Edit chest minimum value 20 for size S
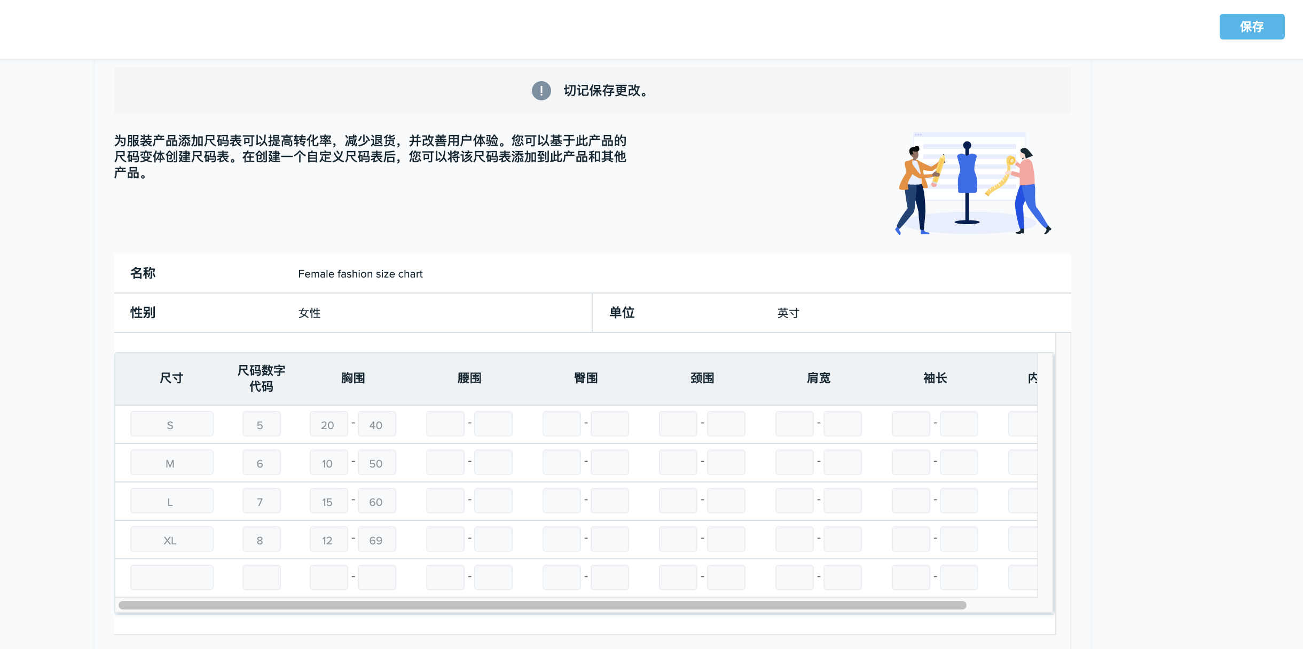This screenshot has width=1303, height=649. point(328,424)
